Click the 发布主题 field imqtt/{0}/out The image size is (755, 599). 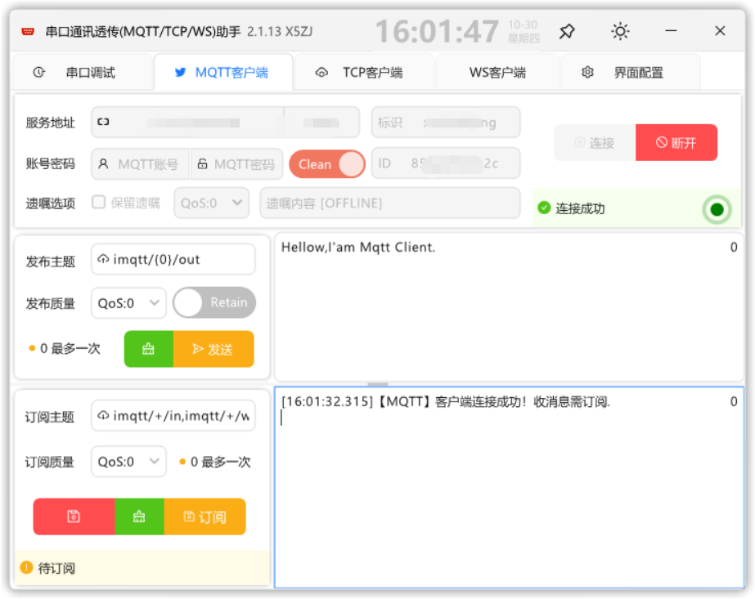coord(173,259)
